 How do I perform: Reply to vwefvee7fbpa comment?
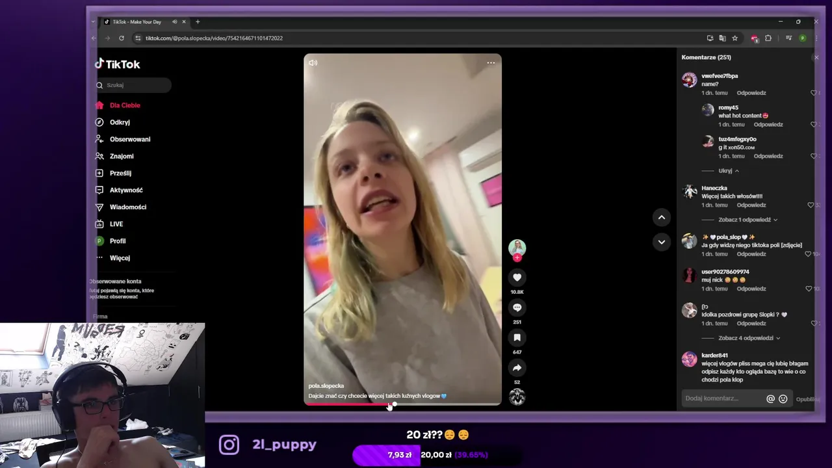[751, 93]
